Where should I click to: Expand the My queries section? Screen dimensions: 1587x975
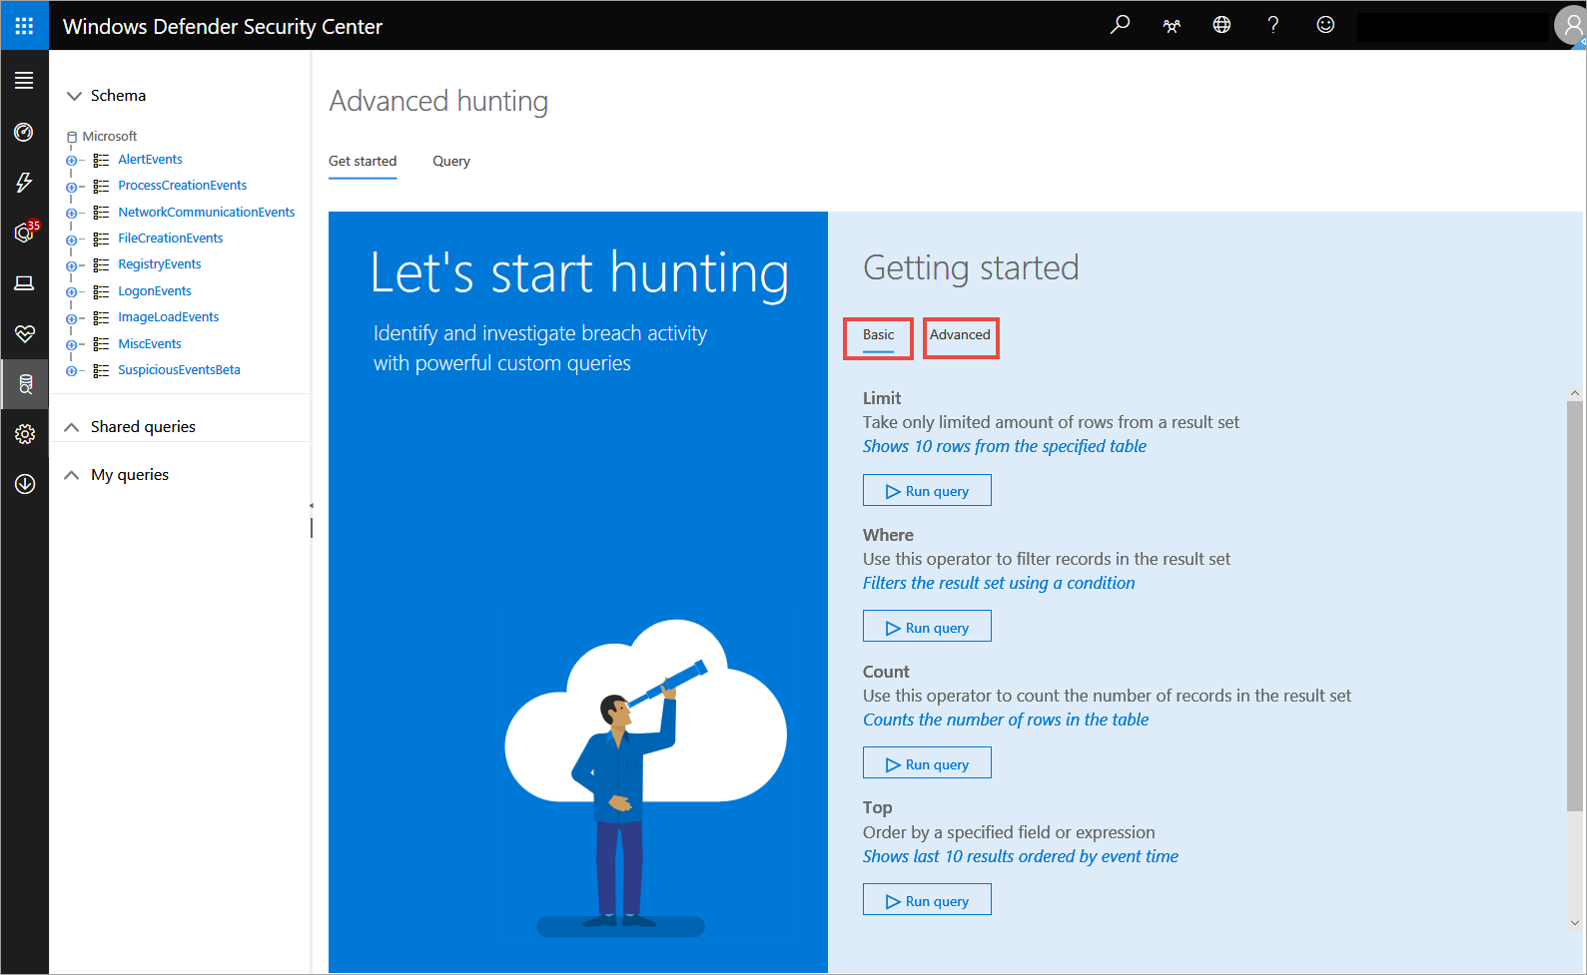(72, 475)
